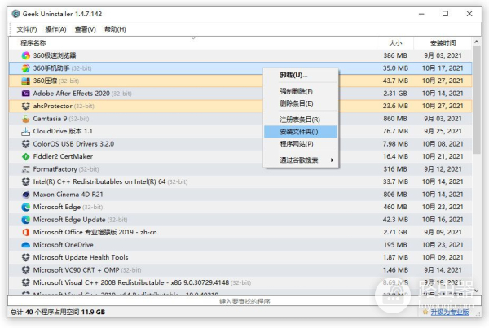The image size is (489, 328).
Task: Click the 7.98 MB size cell
Action: (395, 144)
